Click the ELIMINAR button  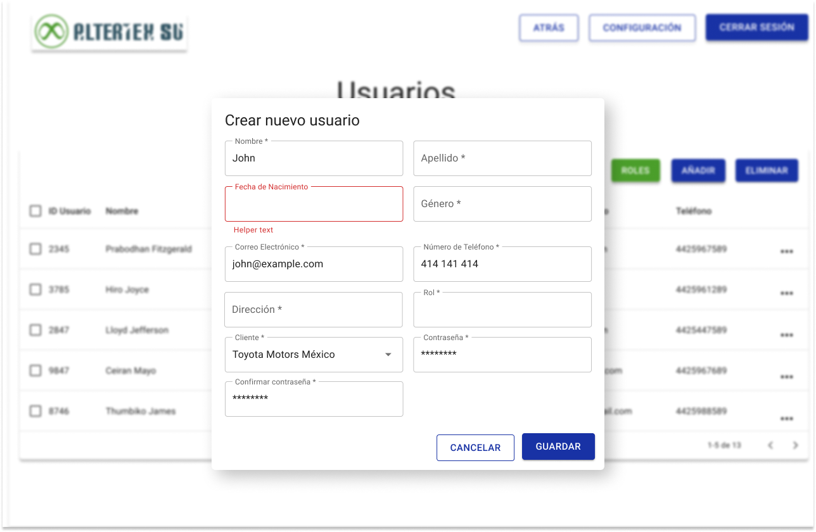click(767, 170)
